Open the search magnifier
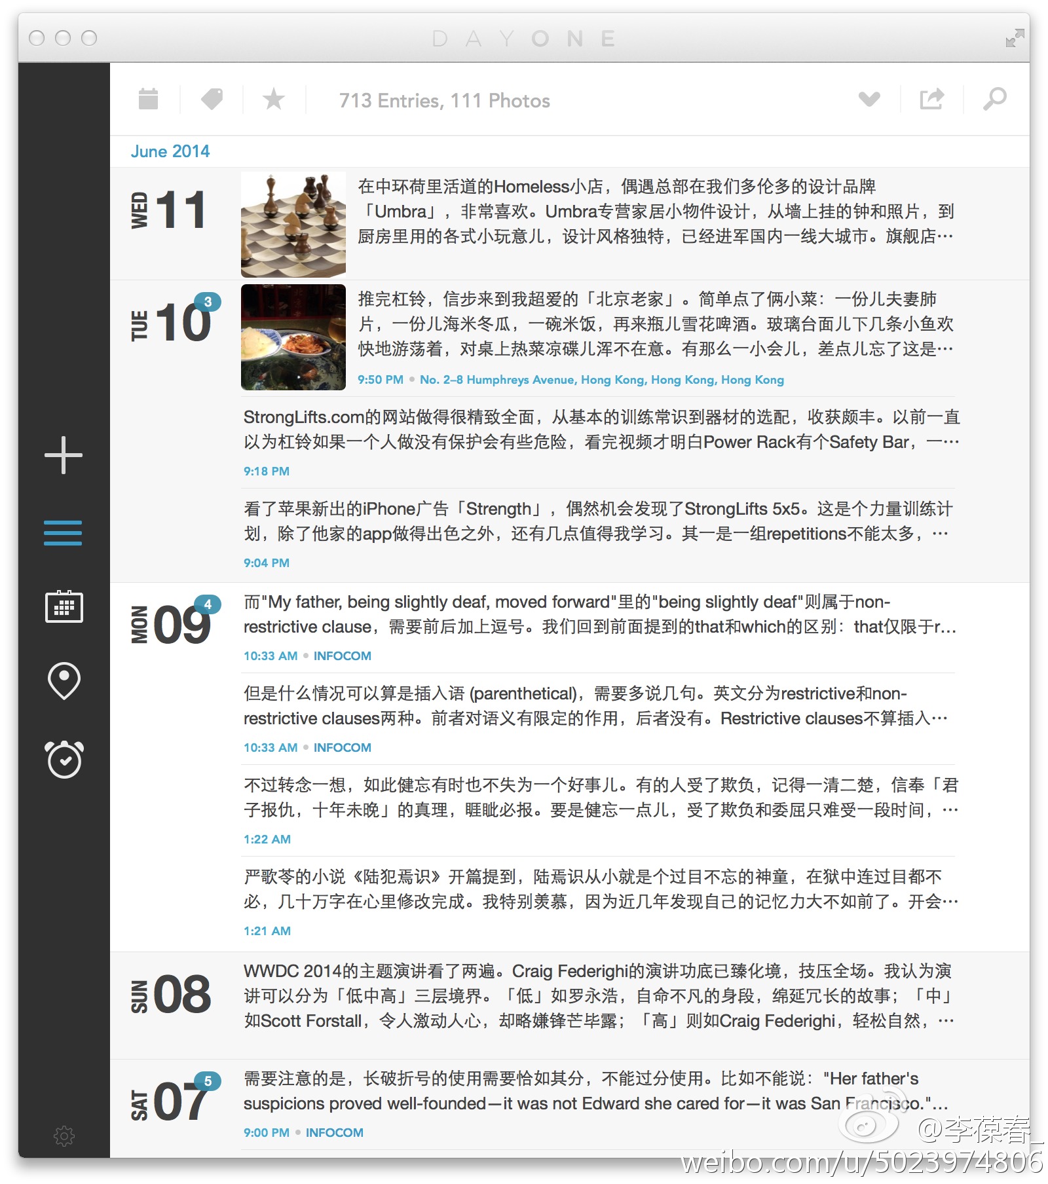 click(x=994, y=100)
